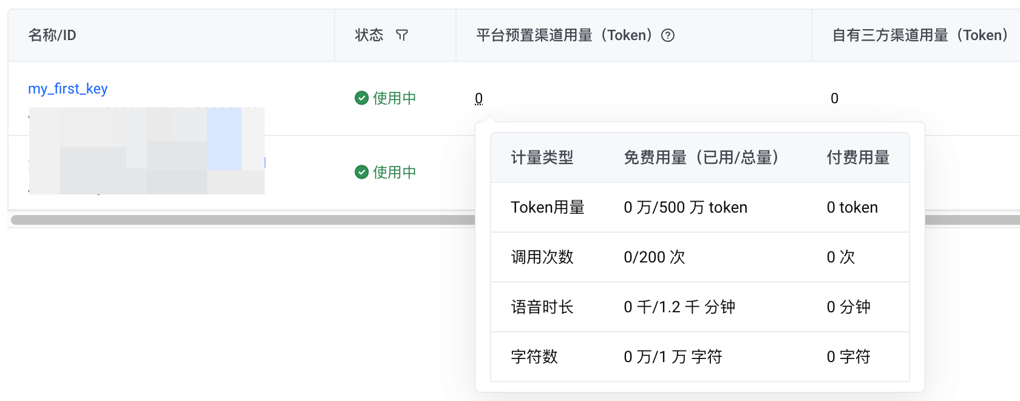Click the 0/200 次 free call count value
The width and height of the screenshot is (1020, 401).
tap(654, 258)
